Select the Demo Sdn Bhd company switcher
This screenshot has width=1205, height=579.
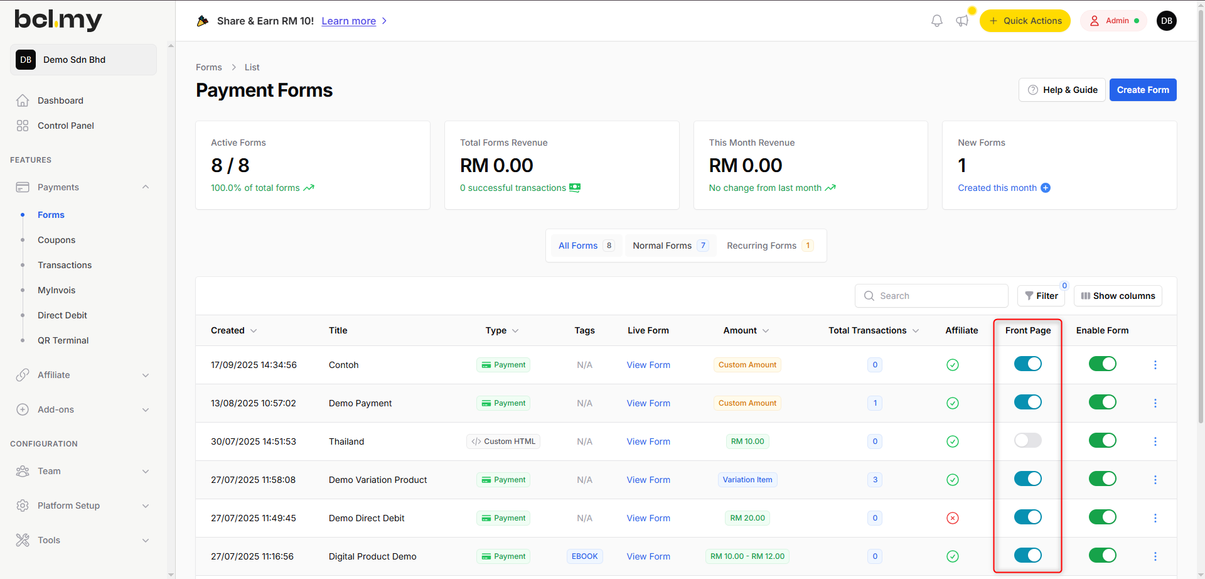tap(83, 60)
